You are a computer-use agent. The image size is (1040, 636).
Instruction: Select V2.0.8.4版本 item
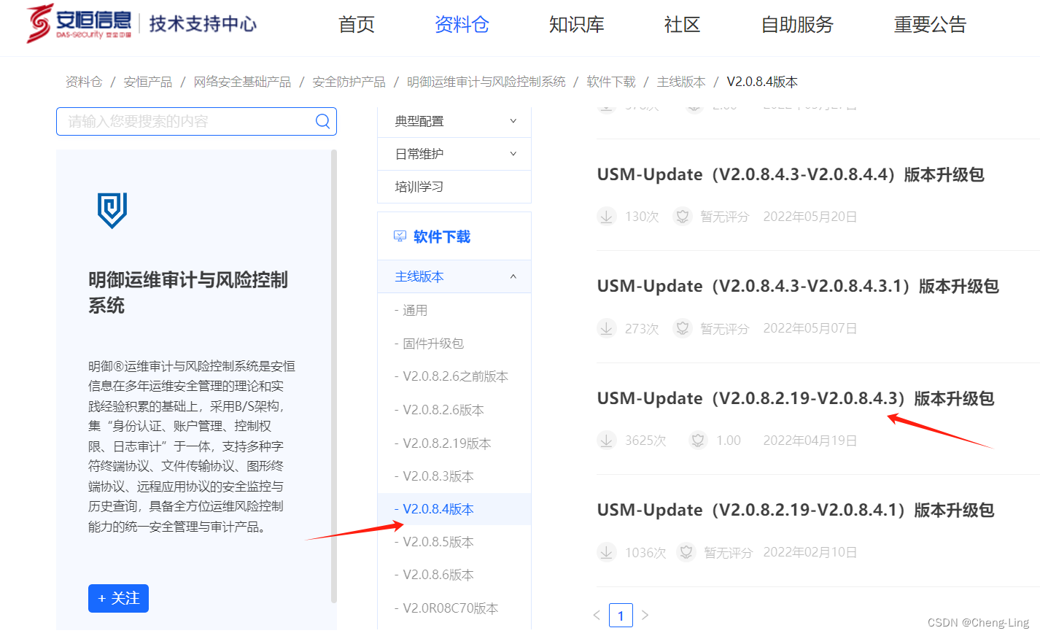454,509
